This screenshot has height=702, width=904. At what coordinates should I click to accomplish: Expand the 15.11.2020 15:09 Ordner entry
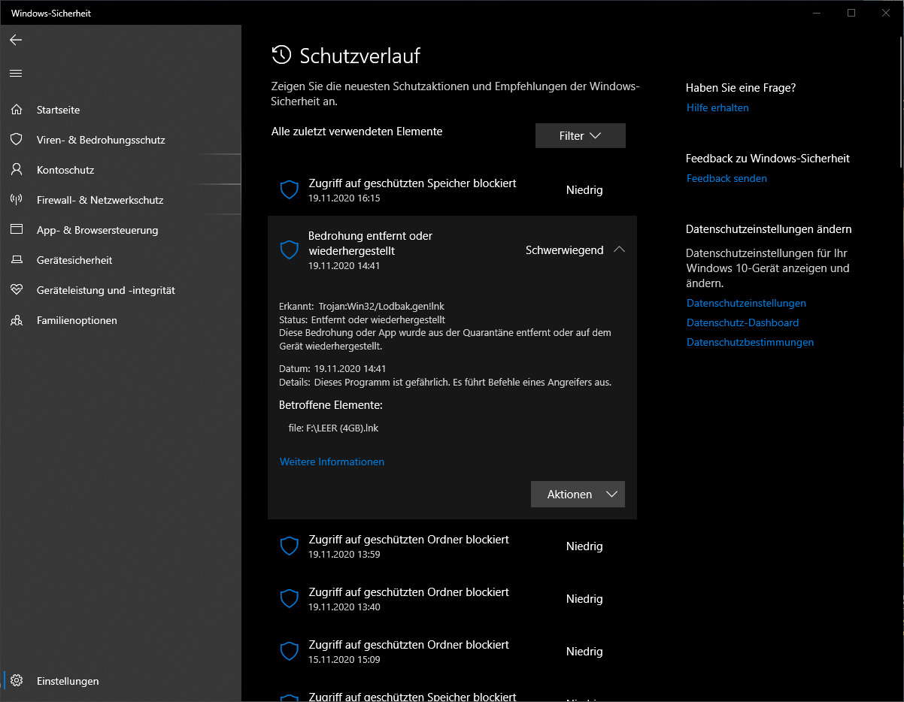(452, 652)
